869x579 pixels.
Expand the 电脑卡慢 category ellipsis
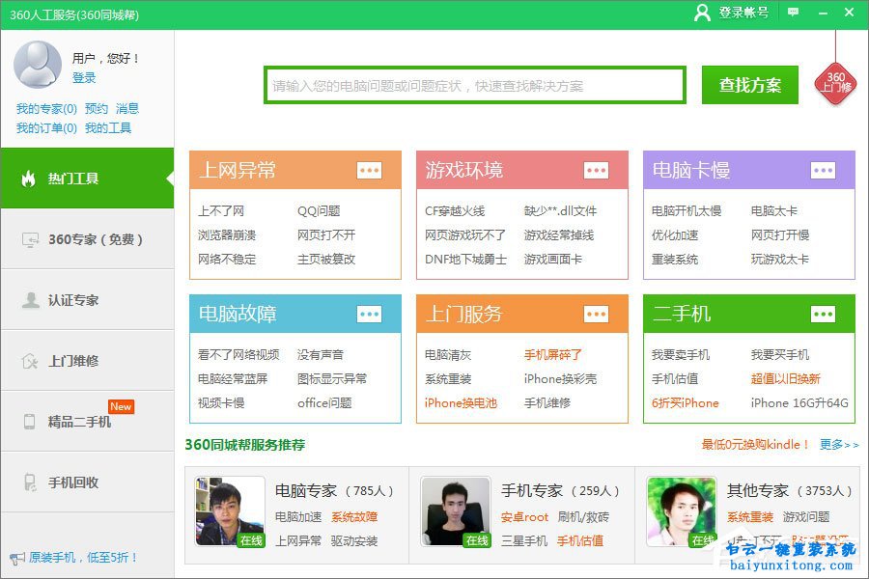pos(824,170)
